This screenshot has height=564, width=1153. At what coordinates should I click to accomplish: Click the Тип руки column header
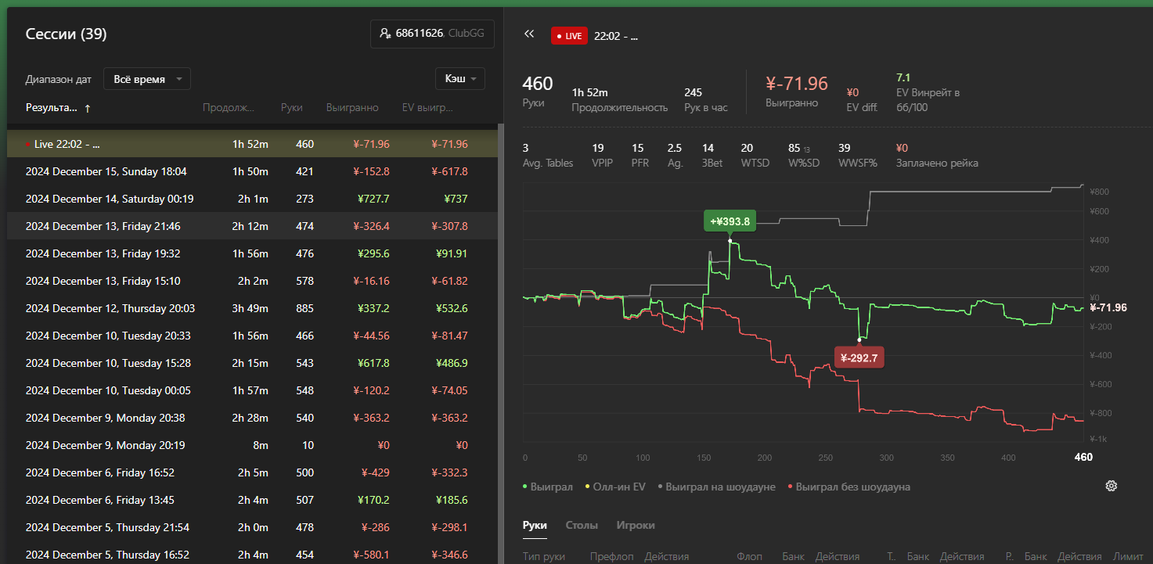pyautogui.click(x=544, y=556)
